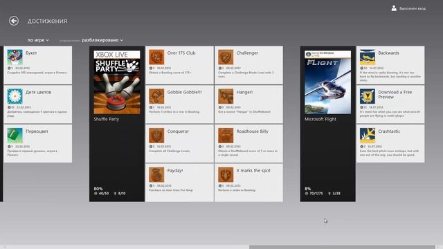Open the user sign-in profile icon
The image size is (443, 249).
click(394, 8)
